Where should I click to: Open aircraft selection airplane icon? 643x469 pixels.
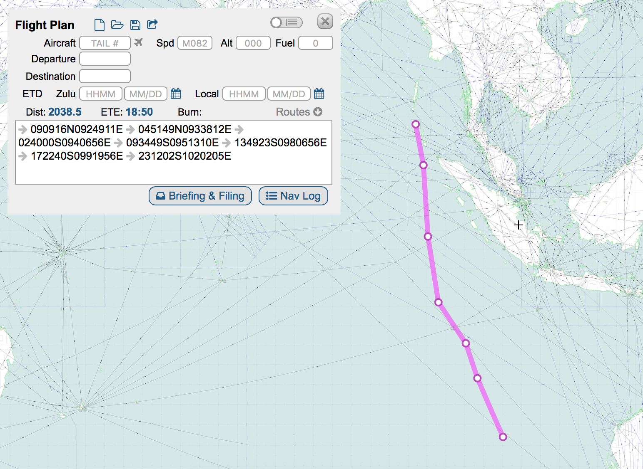tap(139, 42)
